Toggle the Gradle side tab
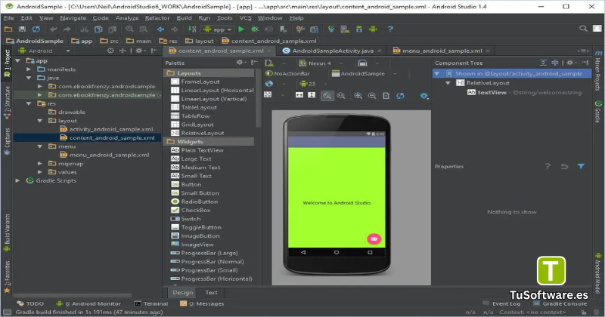The height and width of the screenshot is (317, 605). click(x=597, y=112)
